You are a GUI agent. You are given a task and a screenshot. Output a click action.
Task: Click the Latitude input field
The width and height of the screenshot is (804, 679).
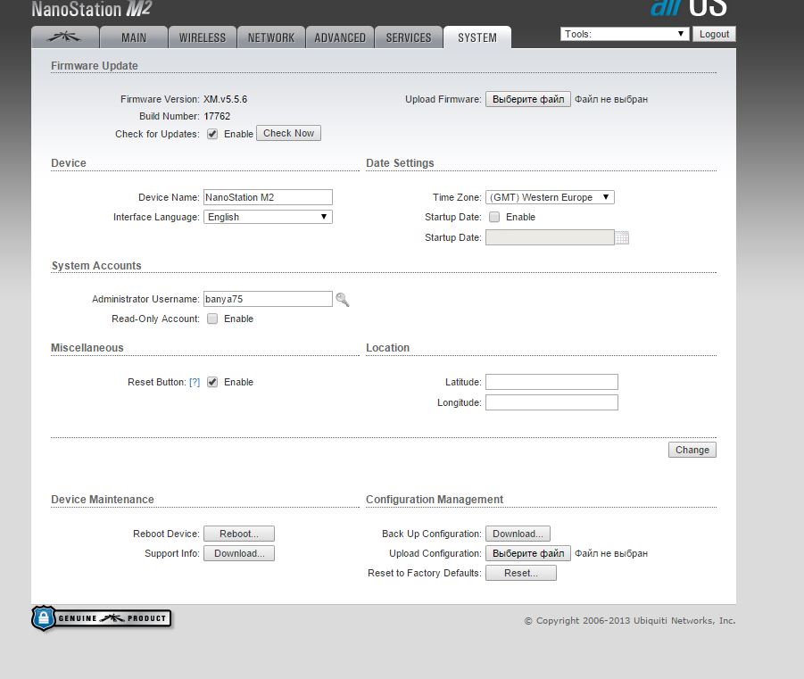tap(551, 382)
